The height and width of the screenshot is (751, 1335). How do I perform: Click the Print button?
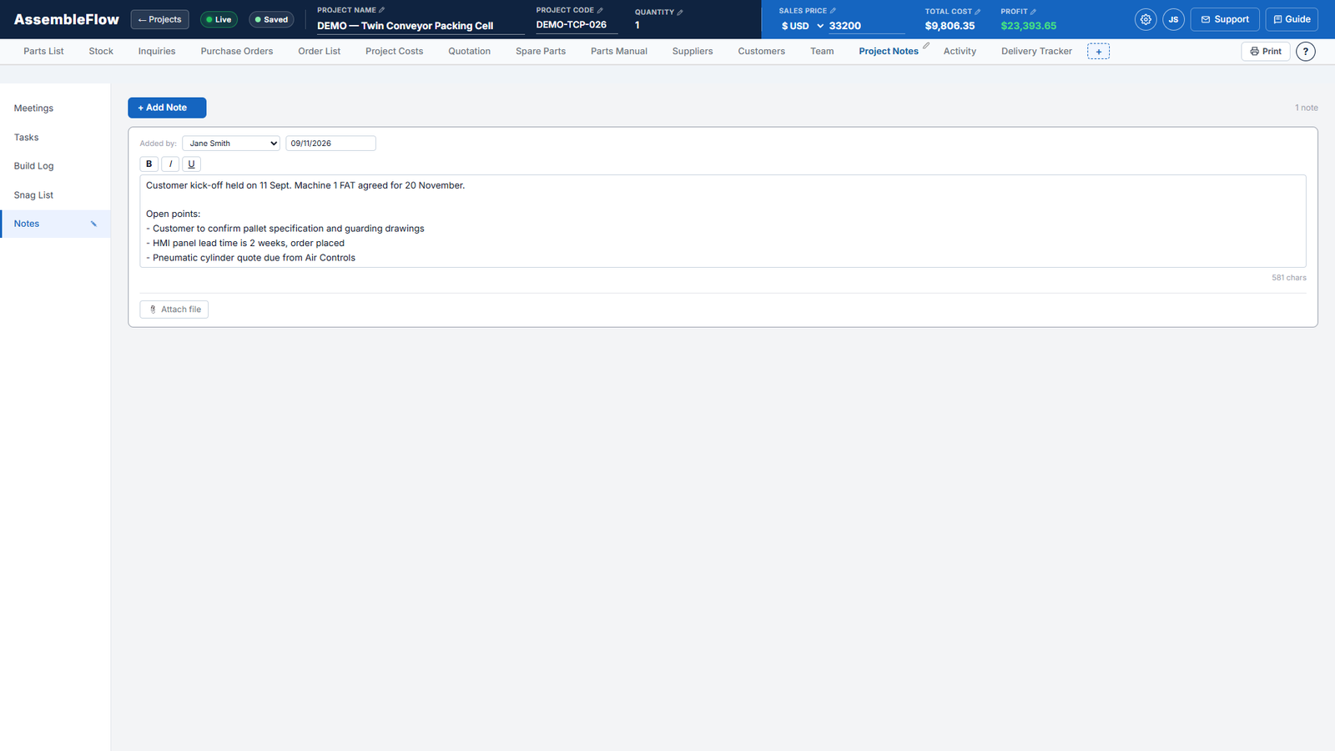pyautogui.click(x=1266, y=52)
